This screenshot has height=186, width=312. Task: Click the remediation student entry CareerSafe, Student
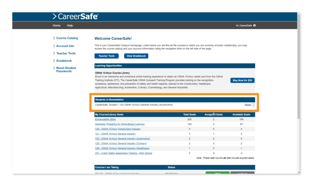pyautogui.click(x=134, y=105)
